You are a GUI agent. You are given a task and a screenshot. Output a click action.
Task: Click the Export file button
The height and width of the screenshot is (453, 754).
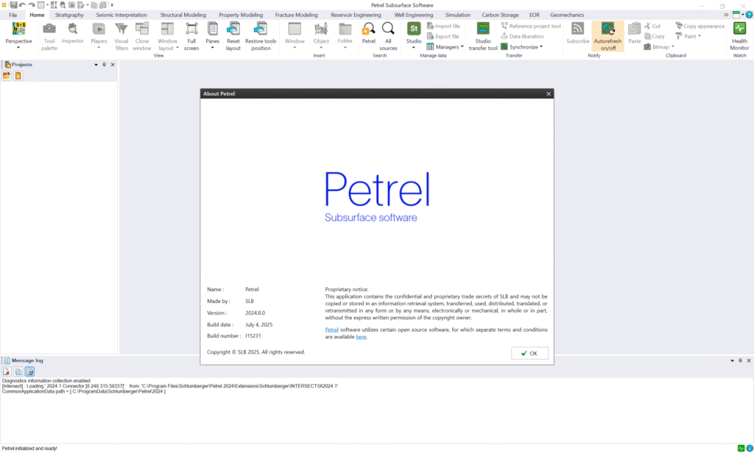[443, 36]
